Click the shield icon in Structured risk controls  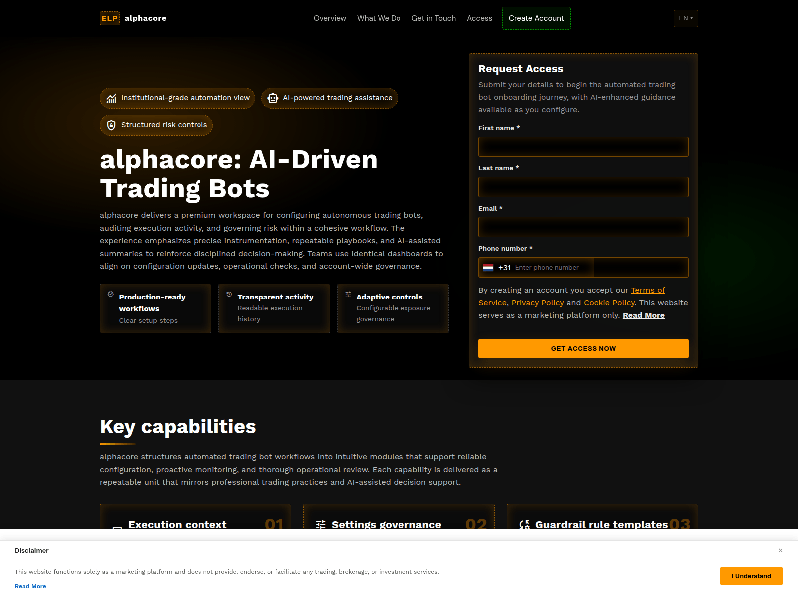pos(111,125)
